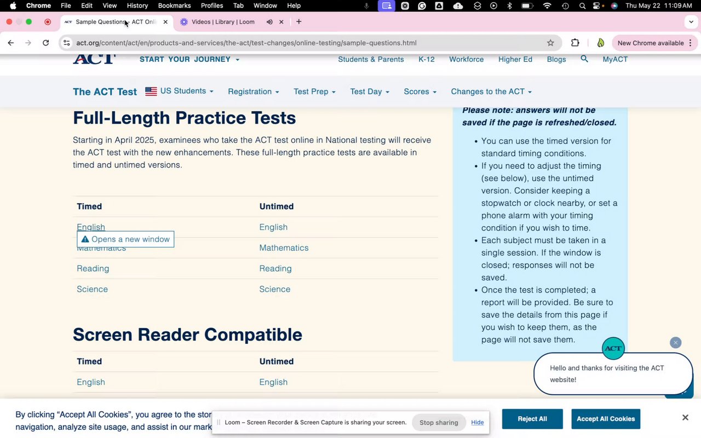The height and width of the screenshot is (438, 701).
Task: Click the Siri icon
Action: tap(614, 5)
